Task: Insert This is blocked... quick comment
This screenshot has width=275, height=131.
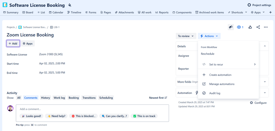Action: coord(83,116)
